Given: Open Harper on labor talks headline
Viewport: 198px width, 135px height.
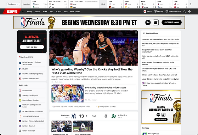Looking at the screenshot, I should (x=157, y=51).
